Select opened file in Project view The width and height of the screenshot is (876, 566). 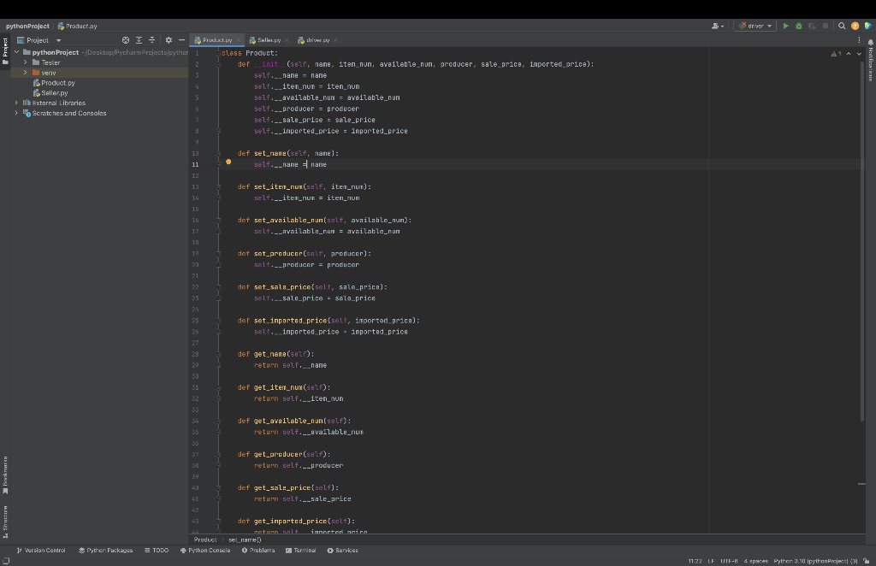click(125, 40)
